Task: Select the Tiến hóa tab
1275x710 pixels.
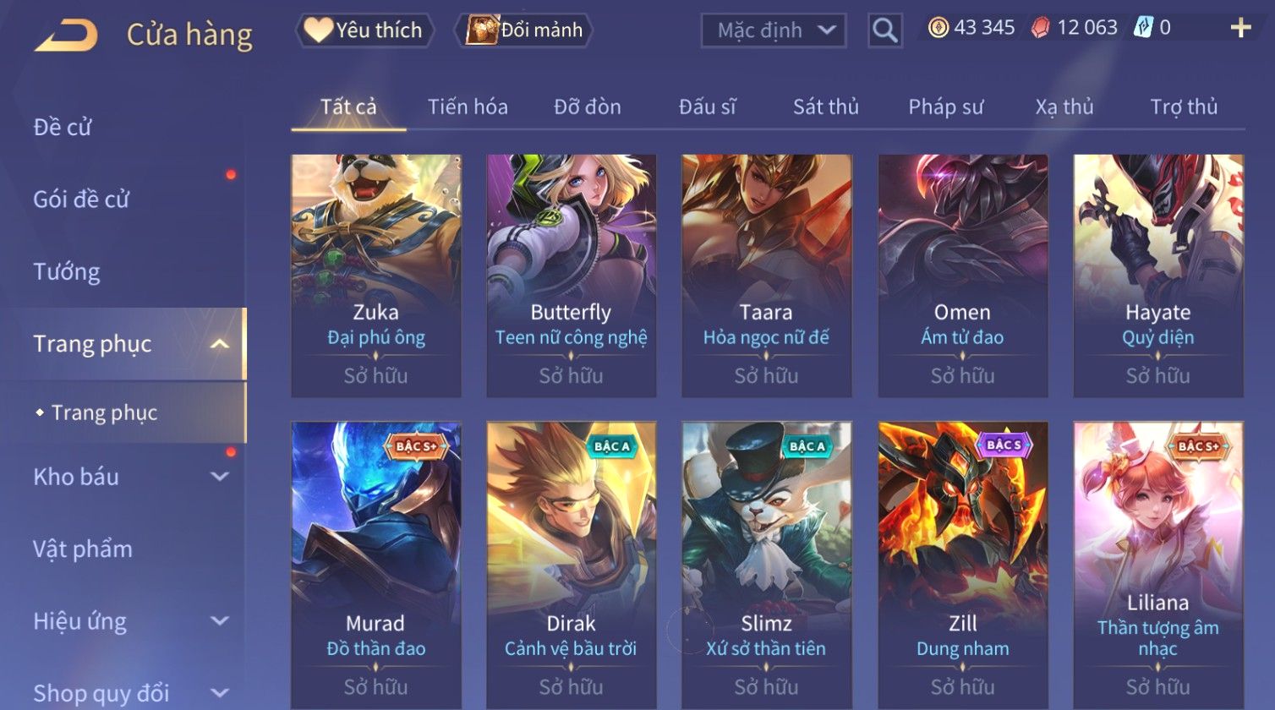Action: click(x=468, y=107)
